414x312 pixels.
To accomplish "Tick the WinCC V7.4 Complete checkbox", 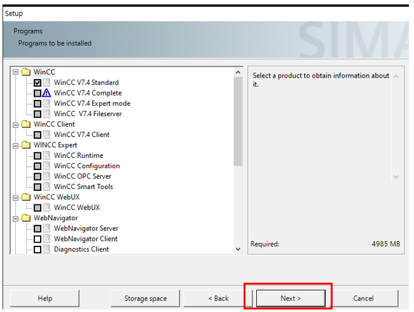I will (x=38, y=93).
